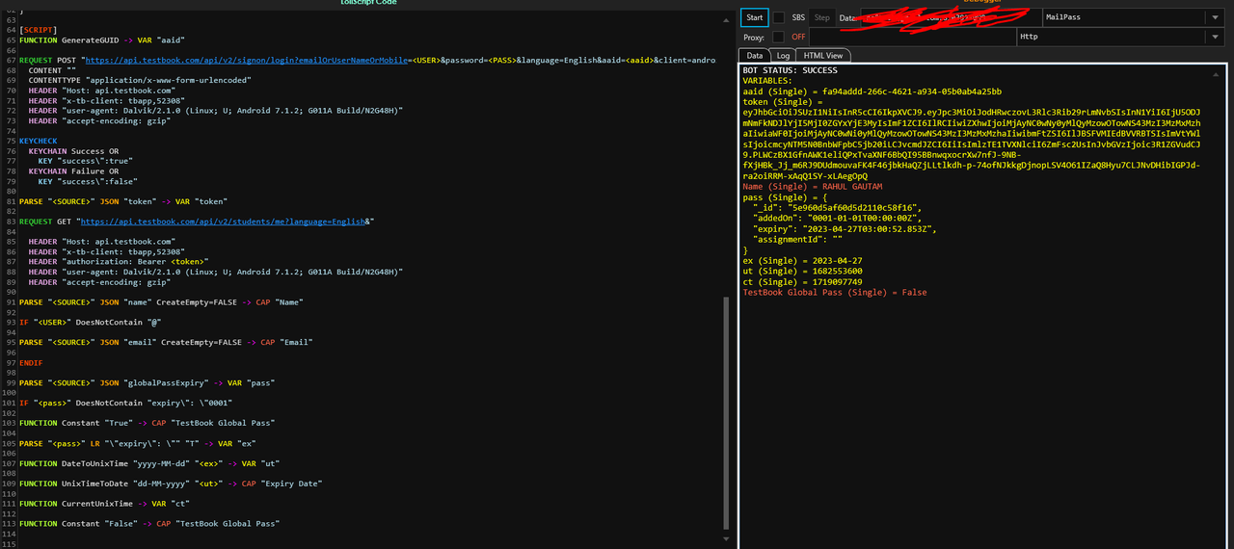Viewport: 1234px width, 549px height.
Task: Click the FUNCTION Constant "True" line
Action: coord(147,423)
